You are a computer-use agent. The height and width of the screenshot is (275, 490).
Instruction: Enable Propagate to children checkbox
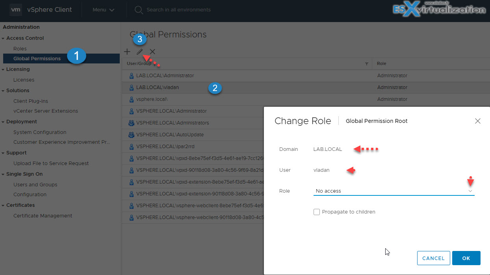click(317, 212)
